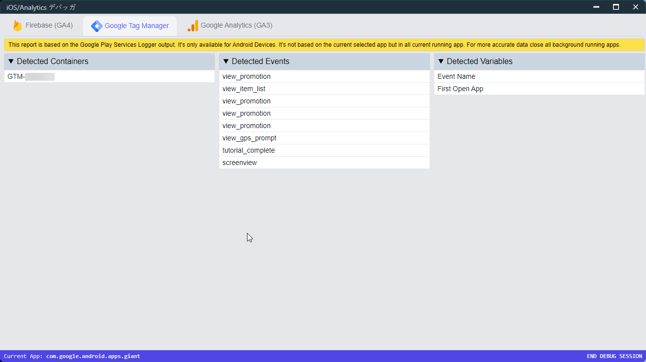Select the view_gps_prompt event
646x362 pixels.
(x=249, y=138)
